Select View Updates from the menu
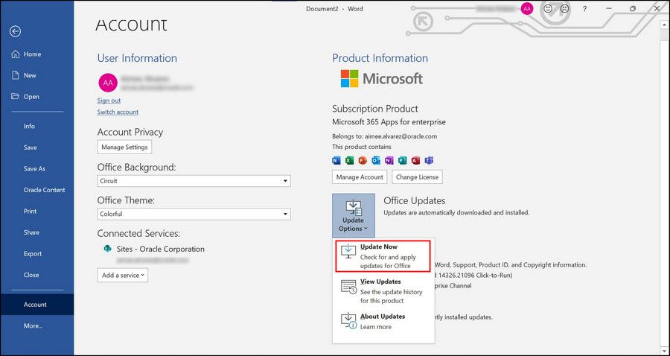Viewport: 670px width, 356px height. 383,291
